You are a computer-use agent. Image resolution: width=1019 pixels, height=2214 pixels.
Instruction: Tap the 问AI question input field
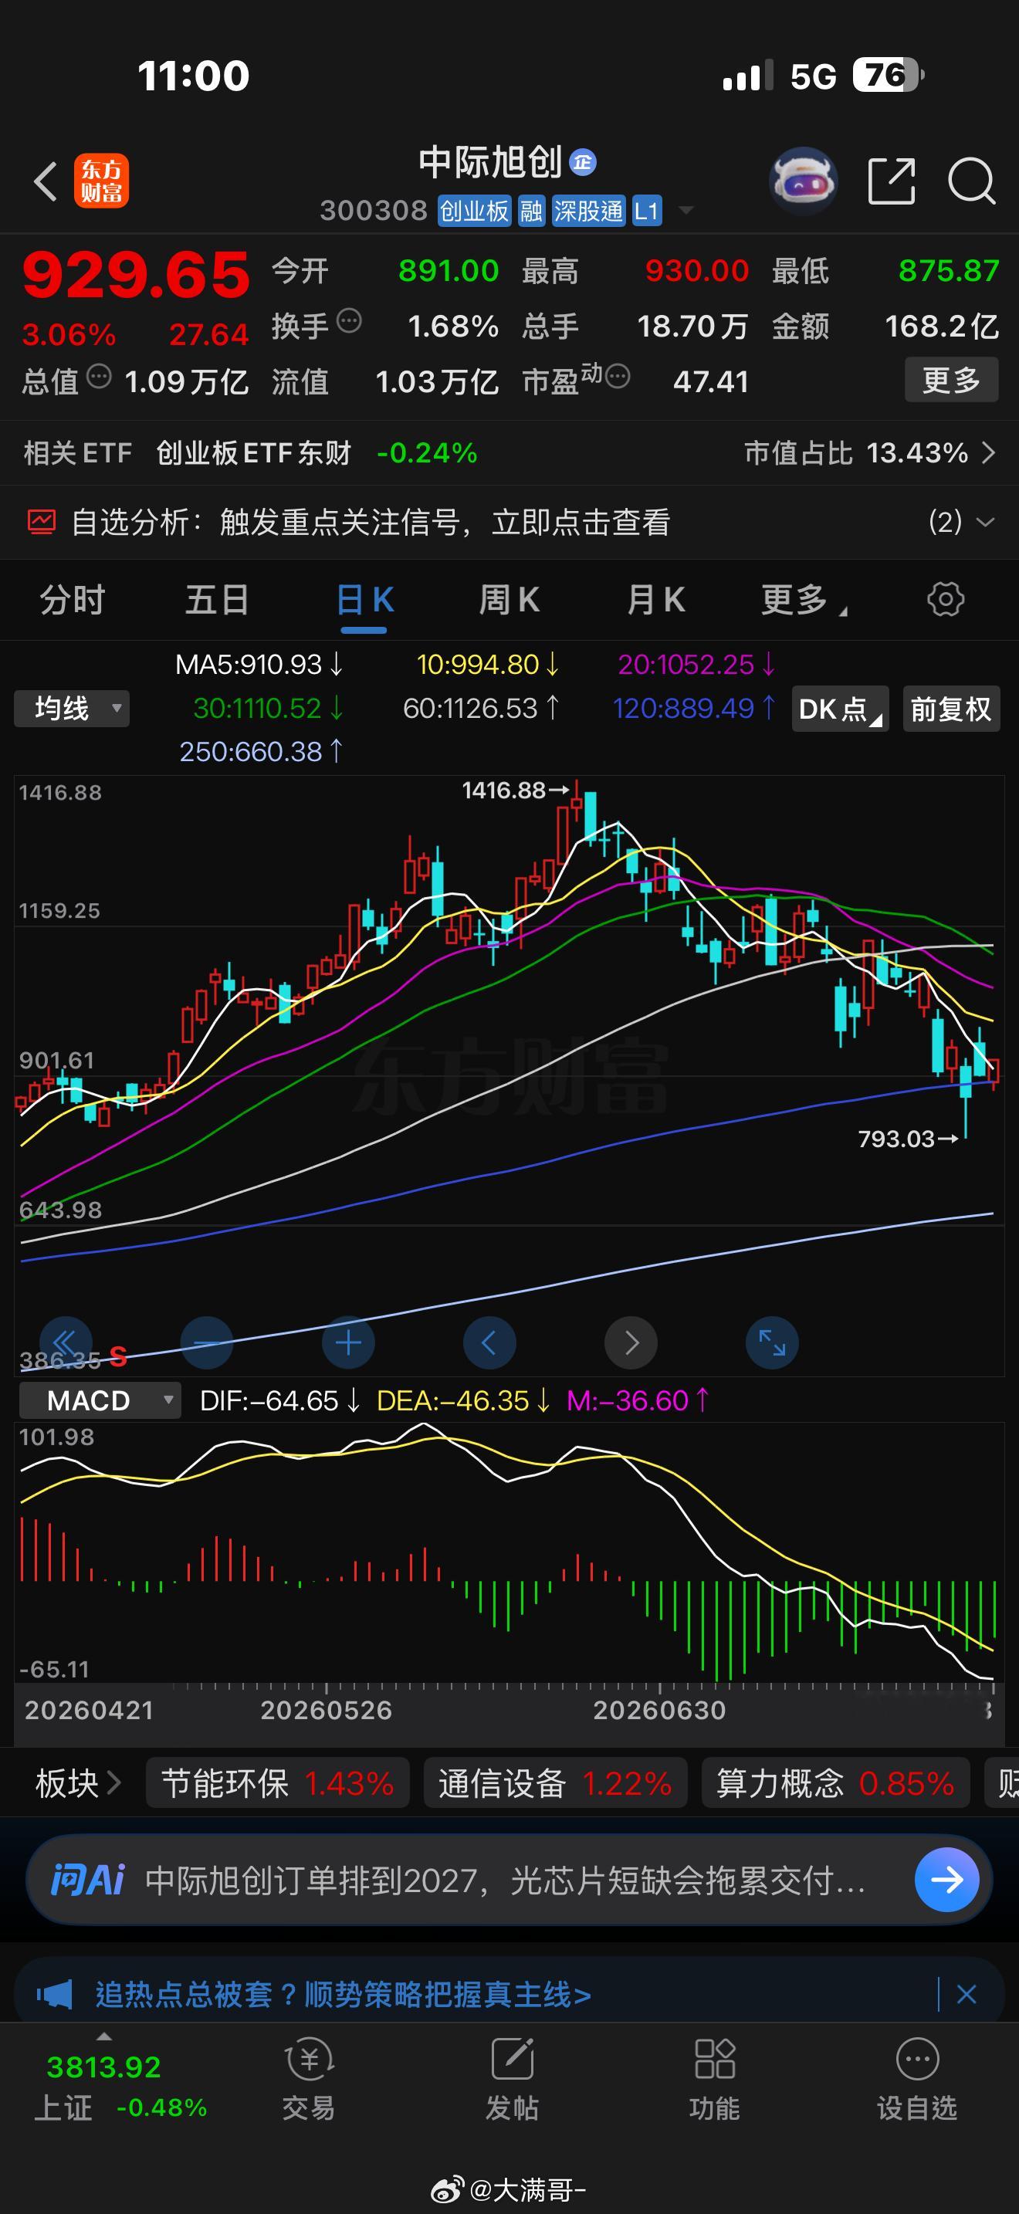(505, 1880)
